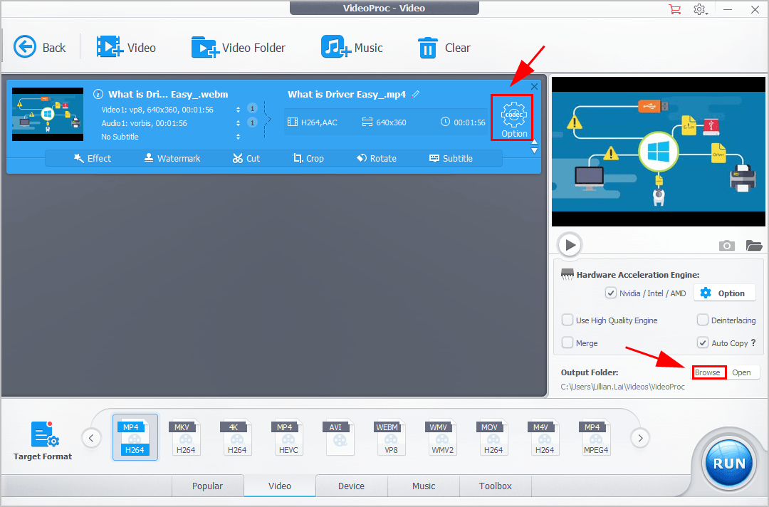Open the Cut tool for the video
This screenshot has height=507, width=769.
pos(246,158)
